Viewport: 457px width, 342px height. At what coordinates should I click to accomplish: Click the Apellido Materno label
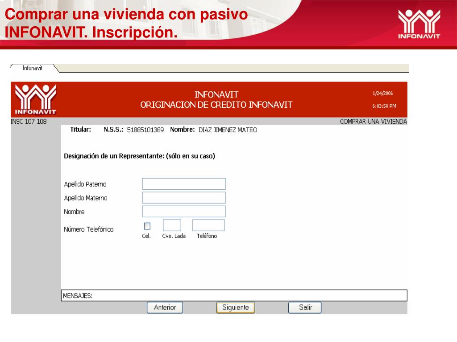click(86, 198)
